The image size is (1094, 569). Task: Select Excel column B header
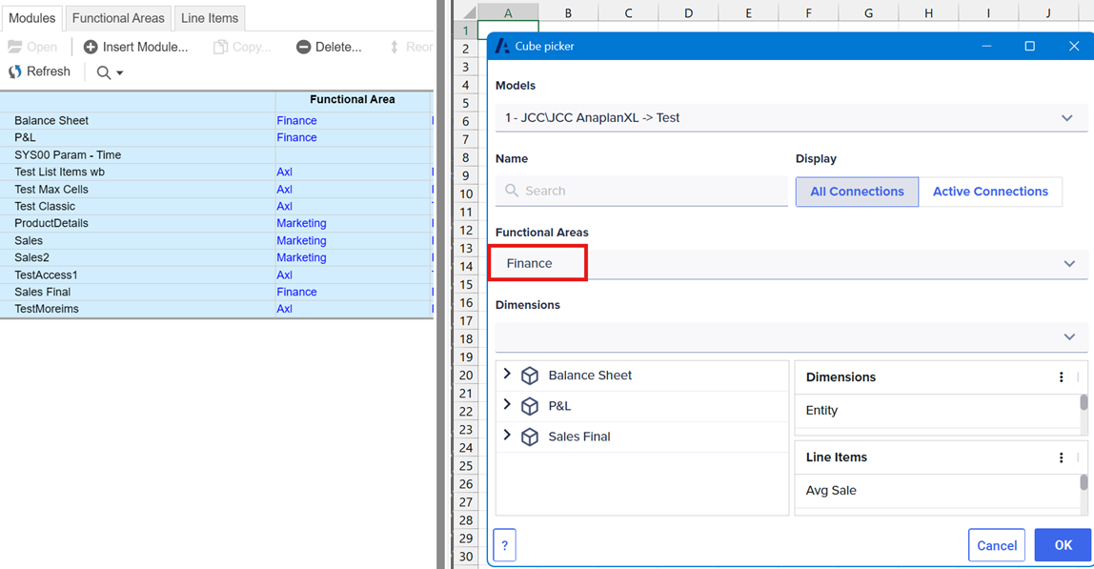(x=568, y=12)
